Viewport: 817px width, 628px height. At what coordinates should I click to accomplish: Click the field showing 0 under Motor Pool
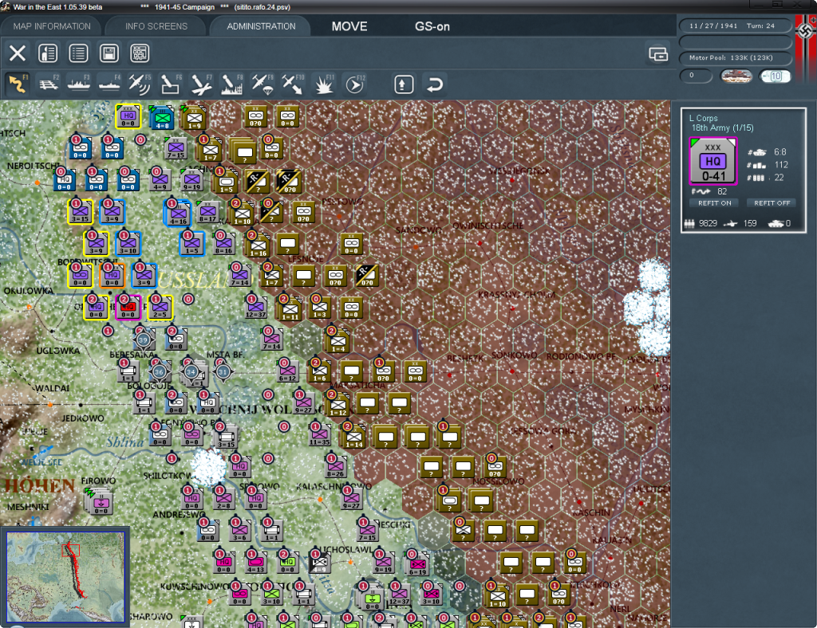tap(696, 76)
